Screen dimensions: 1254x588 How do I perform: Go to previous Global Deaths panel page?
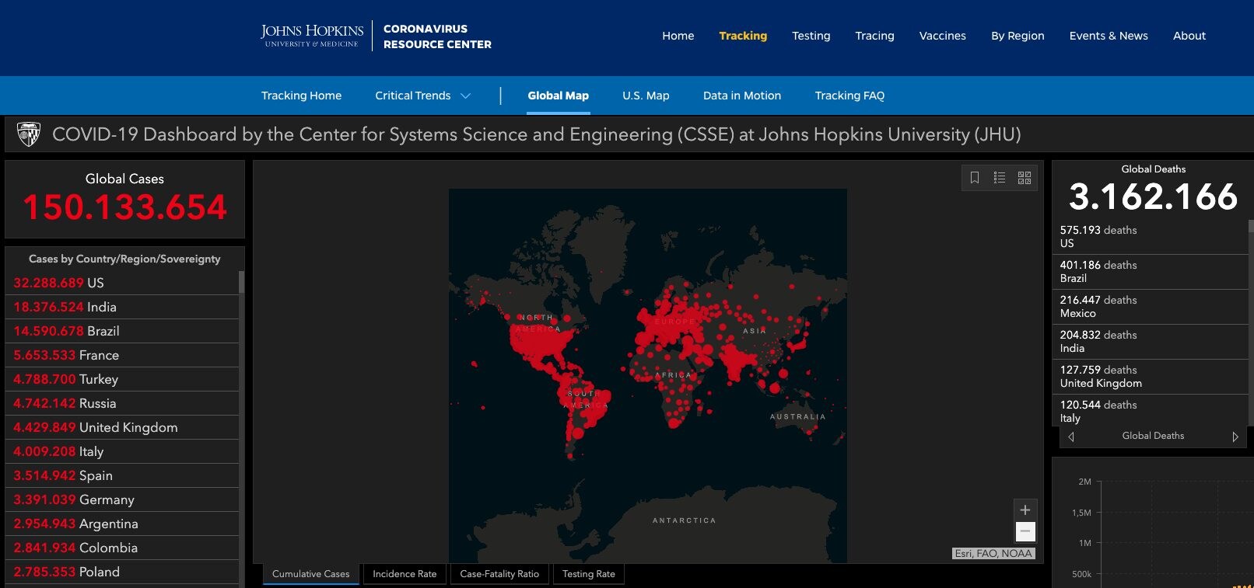click(x=1071, y=437)
